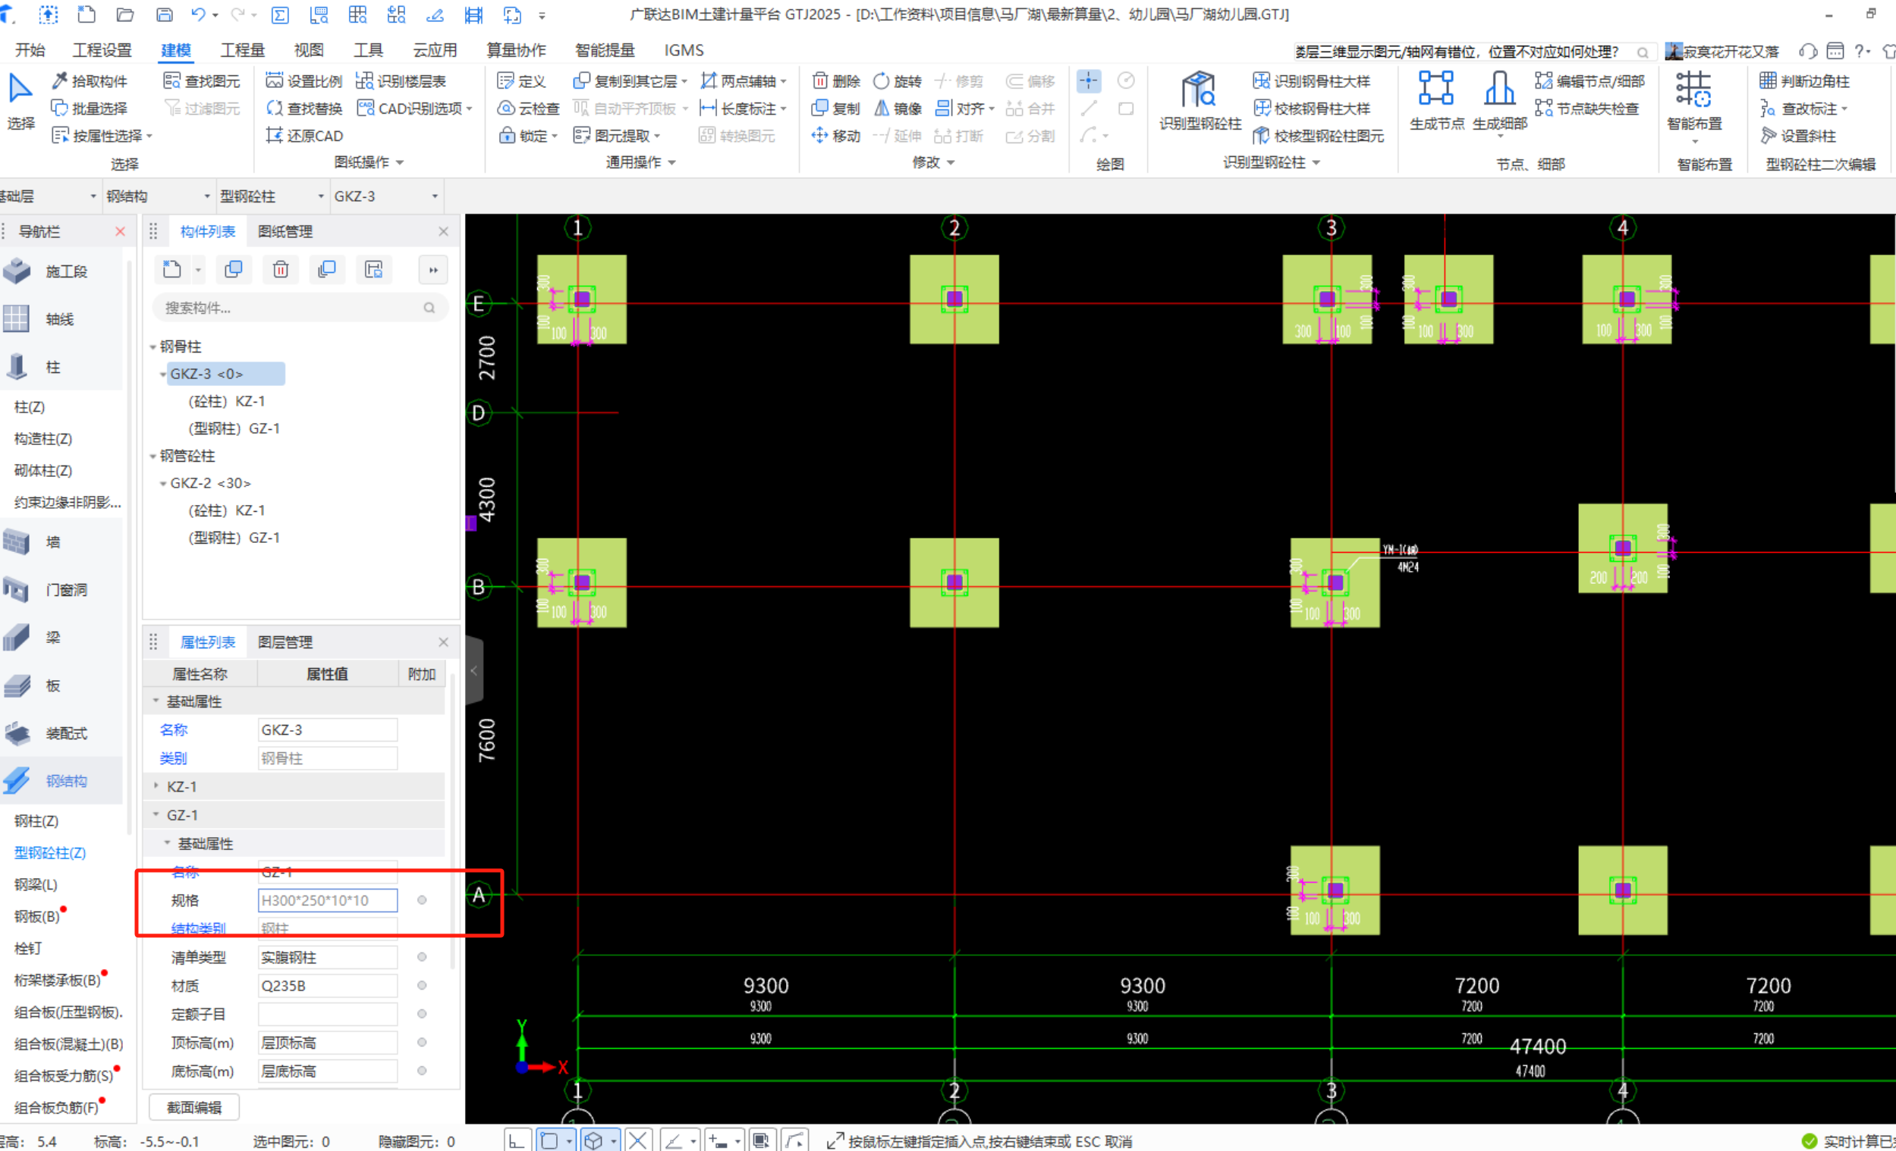1896x1151 pixels.
Task: Select the 镜像 mirror tool
Action: [898, 108]
